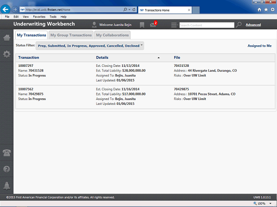277x207 pixels.
Task: Switch to My Group Transactions tab
Action: (71, 35)
